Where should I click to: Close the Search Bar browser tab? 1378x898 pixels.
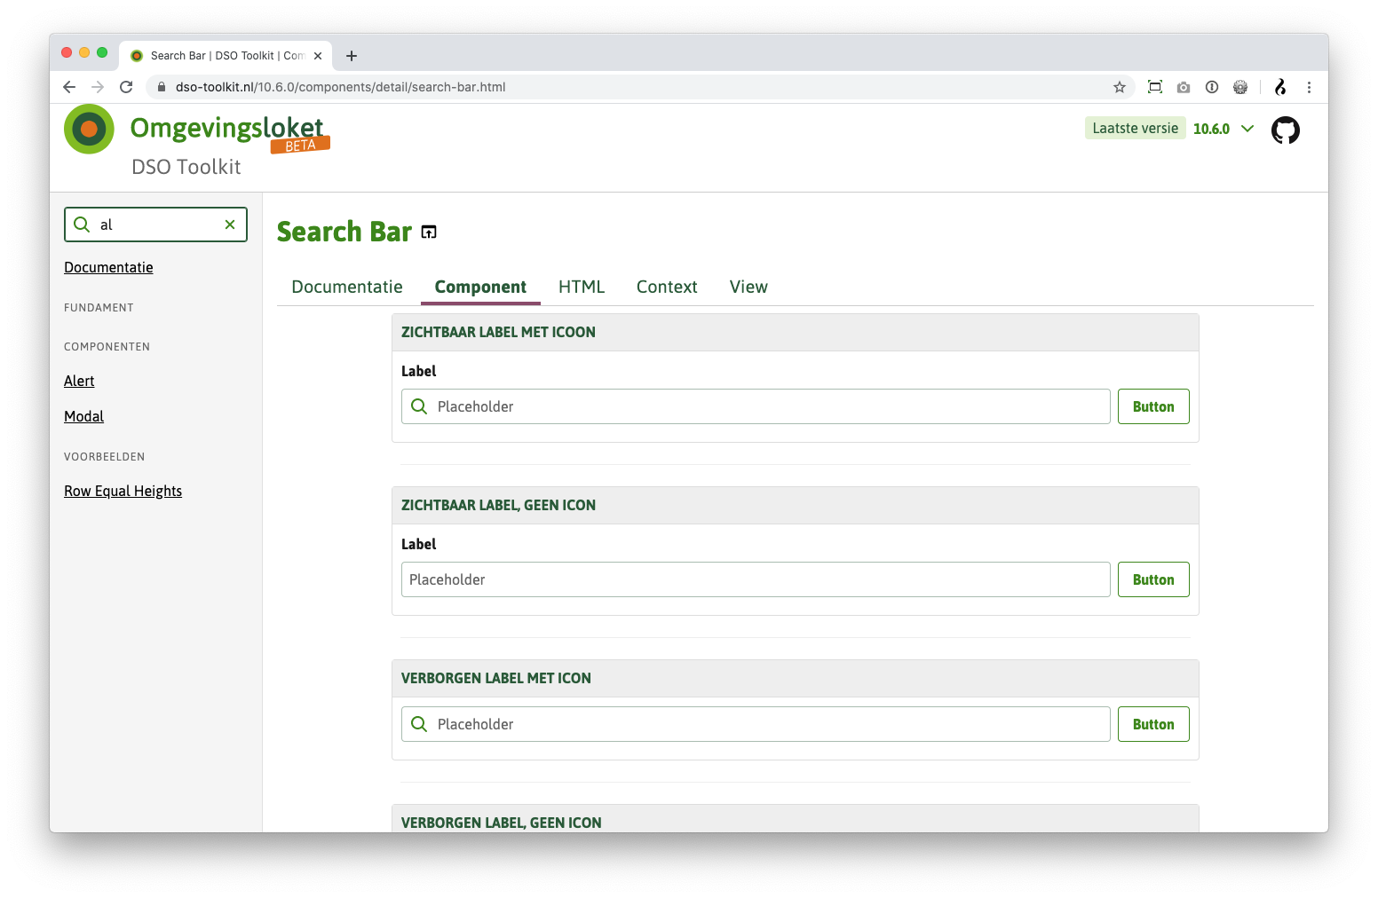pyautogui.click(x=318, y=56)
